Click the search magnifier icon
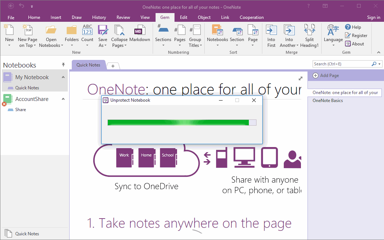This screenshot has height=240, width=384. (x=374, y=64)
